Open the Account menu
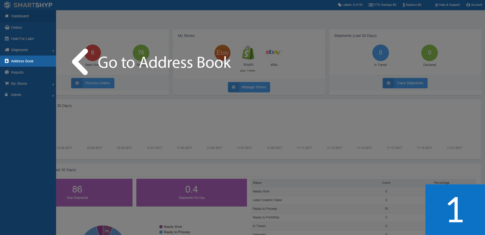This screenshot has width=485, height=235. tap(474, 5)
